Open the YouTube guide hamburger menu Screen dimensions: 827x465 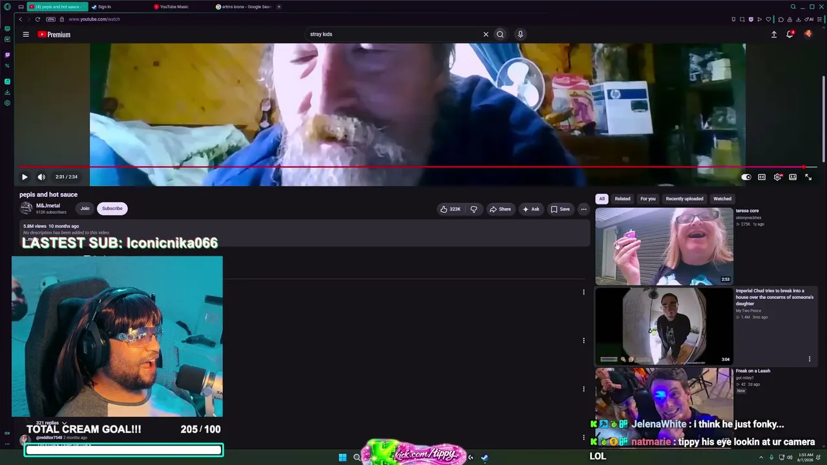[26, 34]
